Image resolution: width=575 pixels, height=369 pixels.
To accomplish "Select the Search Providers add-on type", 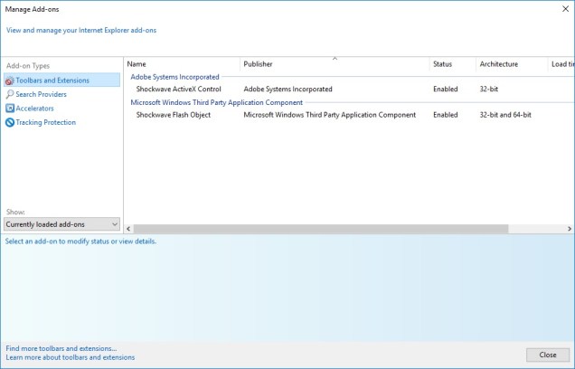I will coord(41,94).
